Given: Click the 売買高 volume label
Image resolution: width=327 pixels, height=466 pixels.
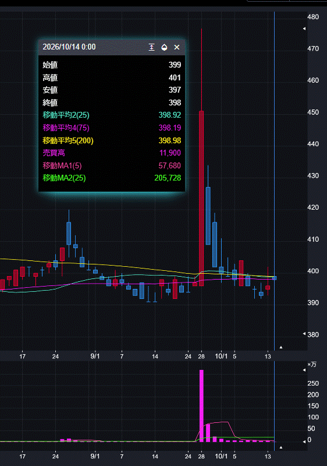Looking at the screenshot, I should pyautogui.click(x=54, y=153).
